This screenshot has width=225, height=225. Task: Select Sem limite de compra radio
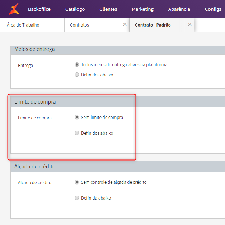point(77,117)
